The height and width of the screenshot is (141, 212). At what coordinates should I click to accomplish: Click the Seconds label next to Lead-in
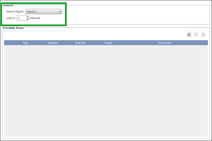pyautogui.click(x=35, y=18)
